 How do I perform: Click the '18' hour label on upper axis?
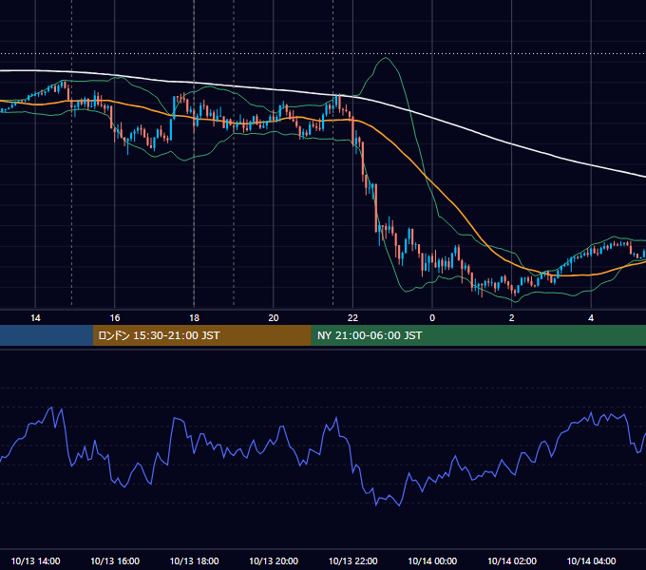(194, 318)
